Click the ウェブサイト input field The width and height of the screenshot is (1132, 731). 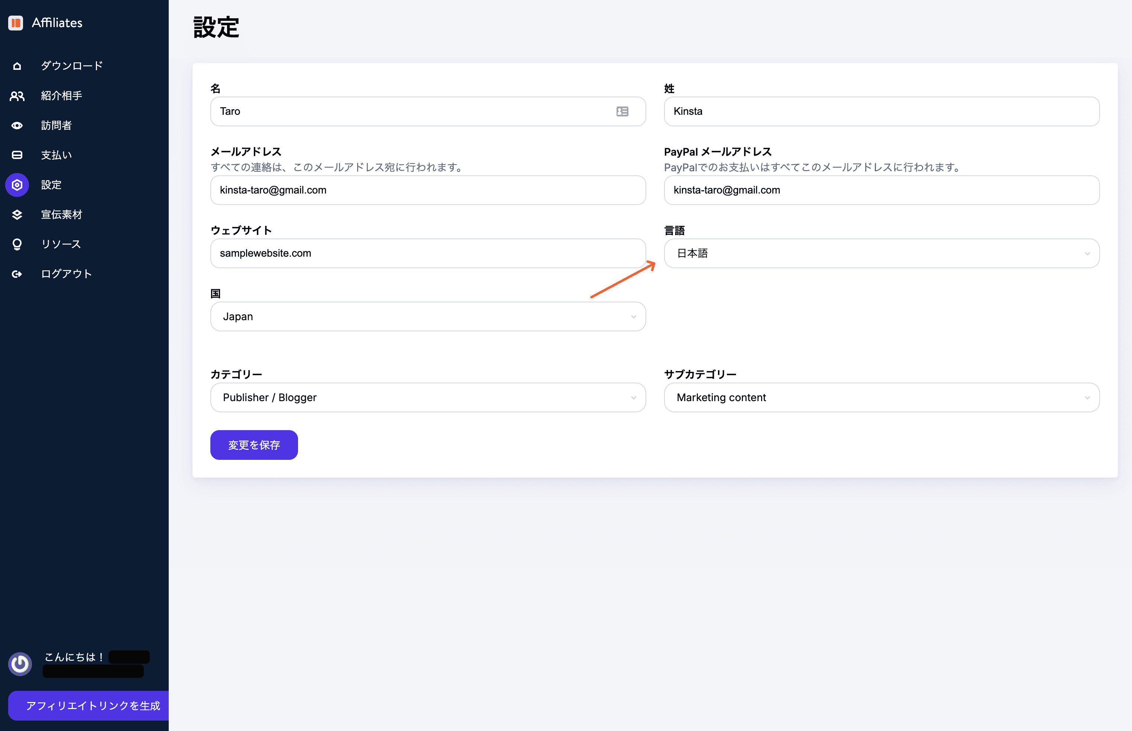pyautogui.click(x=427, y=253)
